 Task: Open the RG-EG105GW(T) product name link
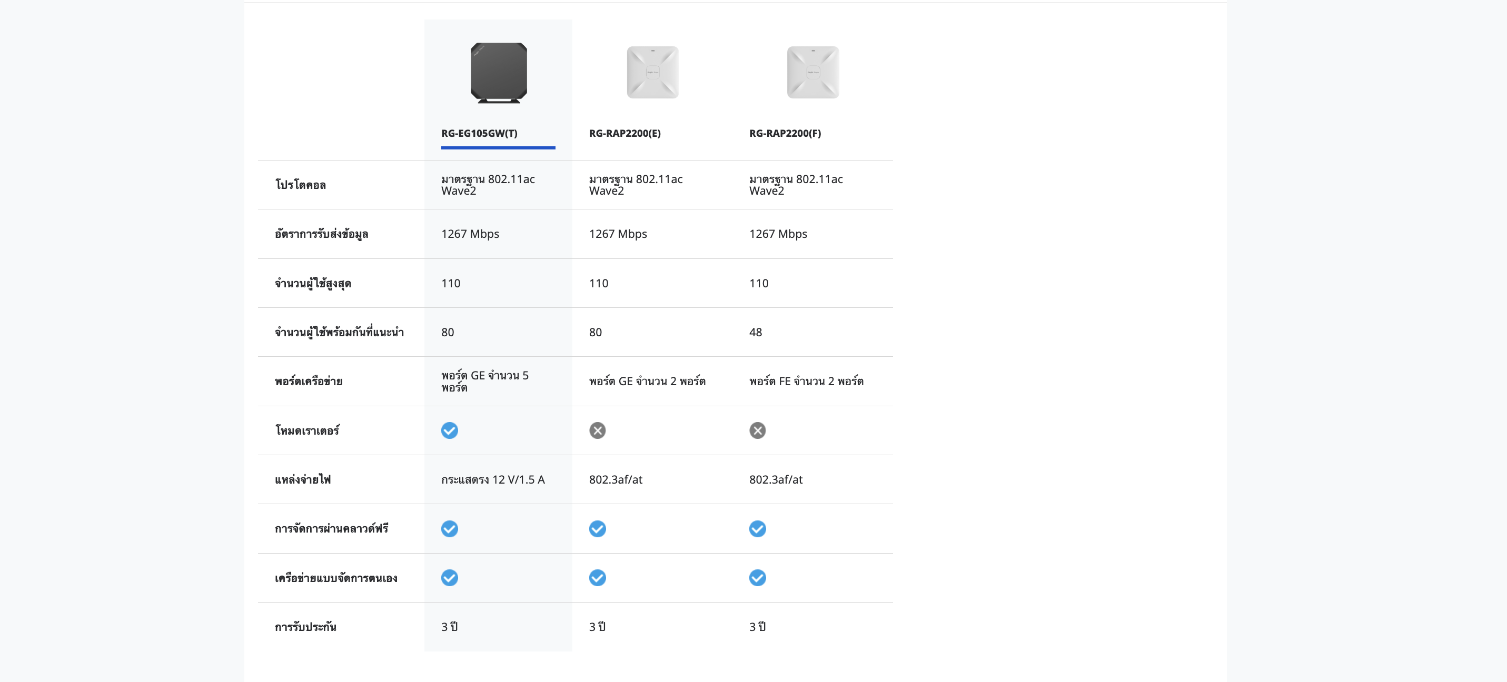tap(479, 133)
